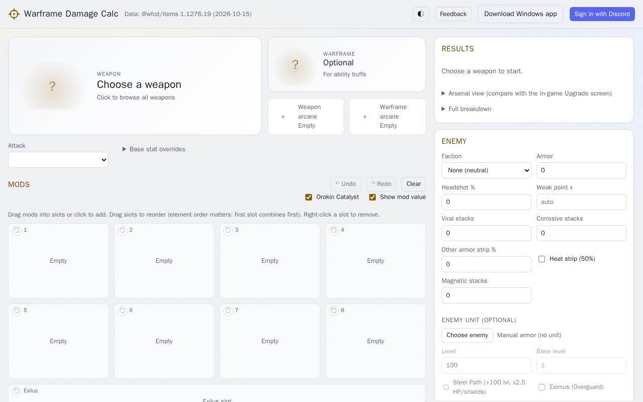This screenshot has width=643, height=402.
Task: Click the Warframe question mark placeholder image
Action: click(x=295, y=65)
